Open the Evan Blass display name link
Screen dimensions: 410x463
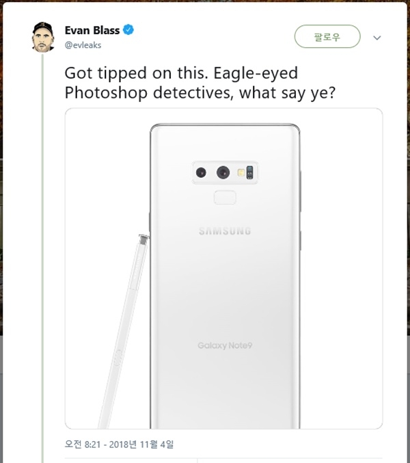click(x=92, y=30)
